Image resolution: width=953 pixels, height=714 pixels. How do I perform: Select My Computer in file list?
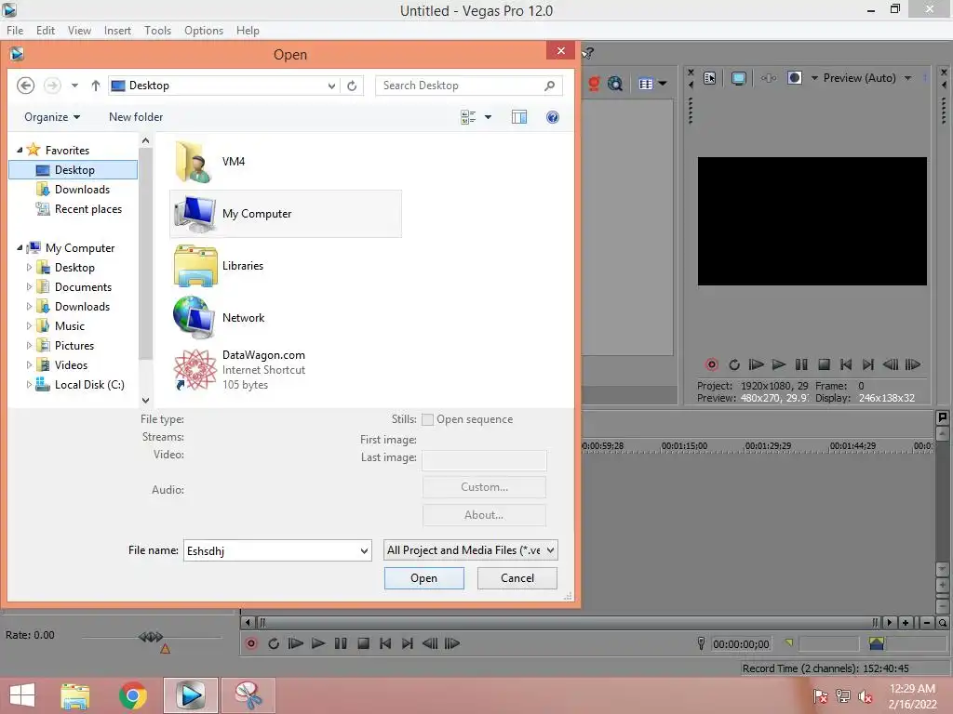(285, 214)
